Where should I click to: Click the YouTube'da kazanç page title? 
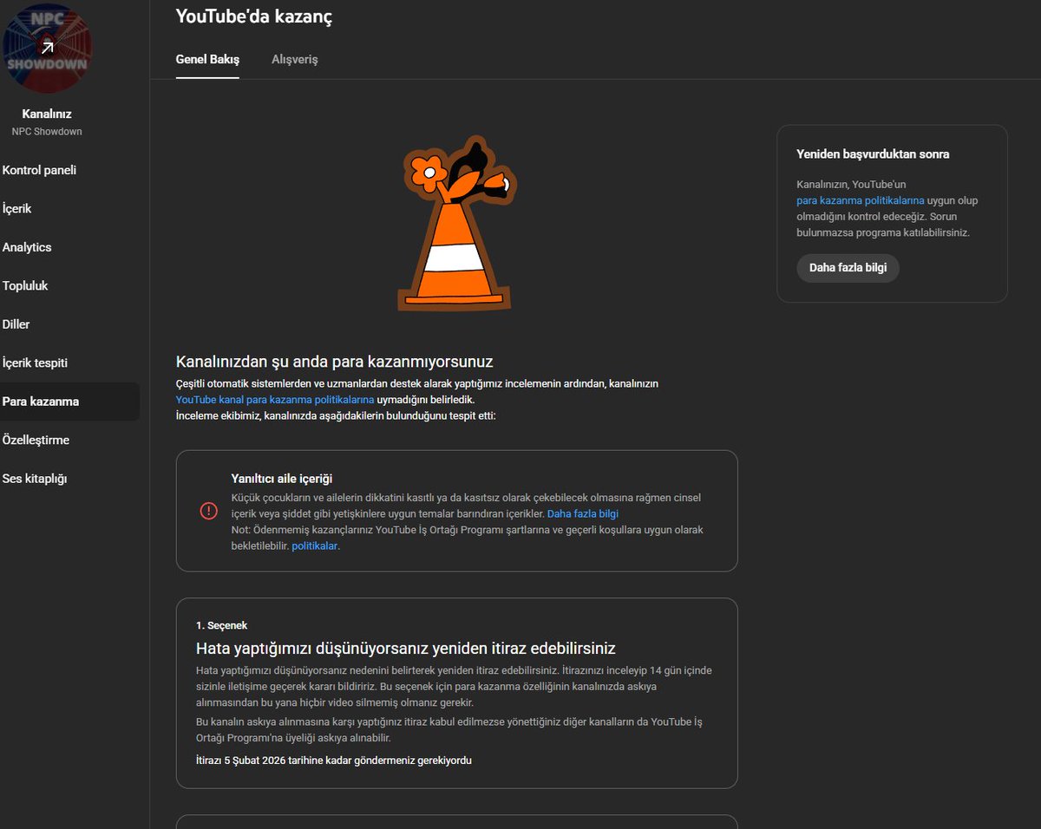click(x=254, y=16)
